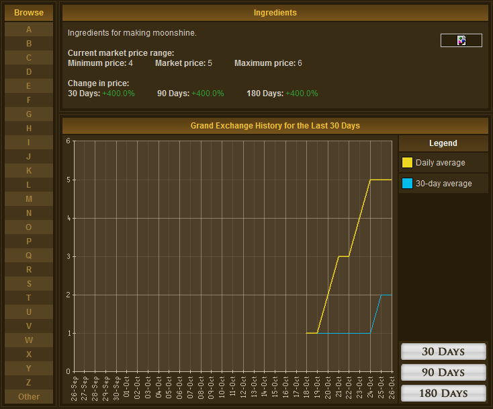Click the 30-day average legend label

(443, 184)
